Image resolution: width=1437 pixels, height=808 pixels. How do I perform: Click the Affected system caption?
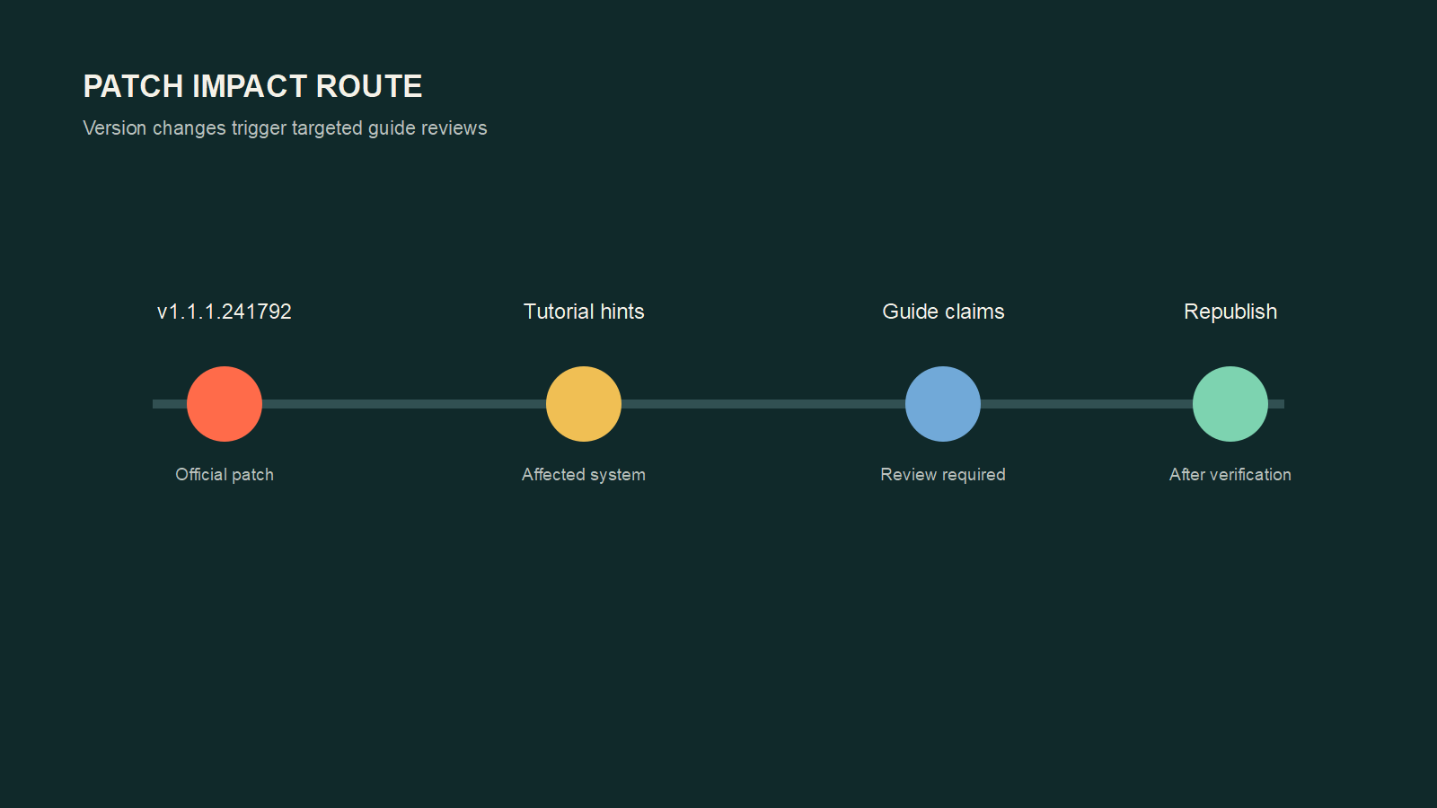click(584, 474)
